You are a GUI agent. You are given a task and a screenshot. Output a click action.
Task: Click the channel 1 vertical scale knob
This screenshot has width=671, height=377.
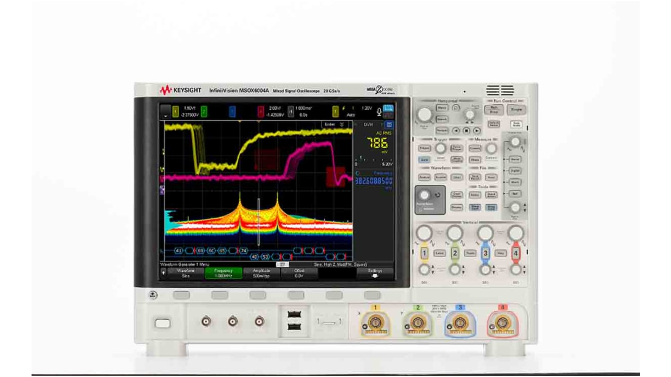click(x=424, y=232)
